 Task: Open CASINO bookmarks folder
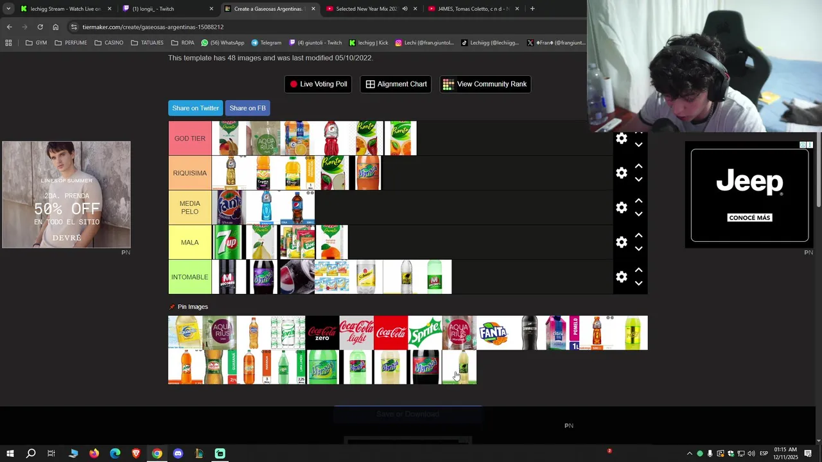pyautogui.click(x=109, y=43)
